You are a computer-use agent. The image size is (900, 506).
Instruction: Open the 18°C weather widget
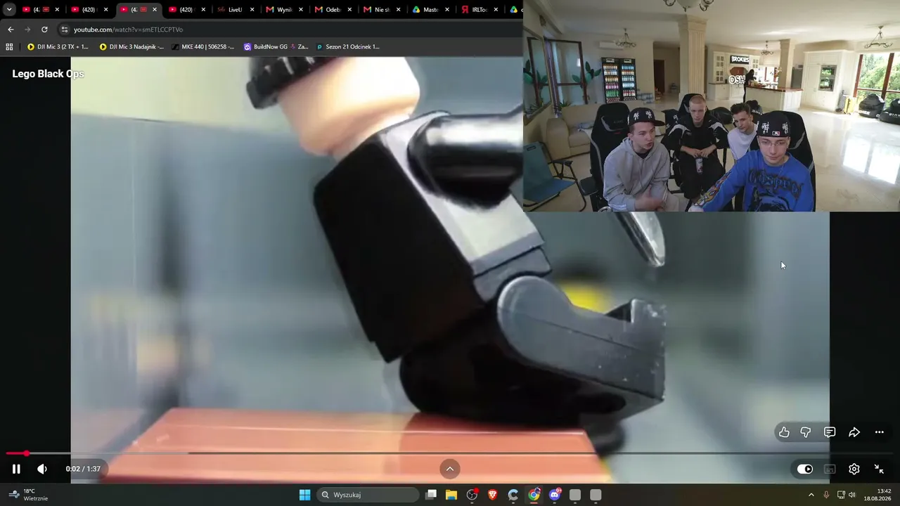(x=30, y=495)
